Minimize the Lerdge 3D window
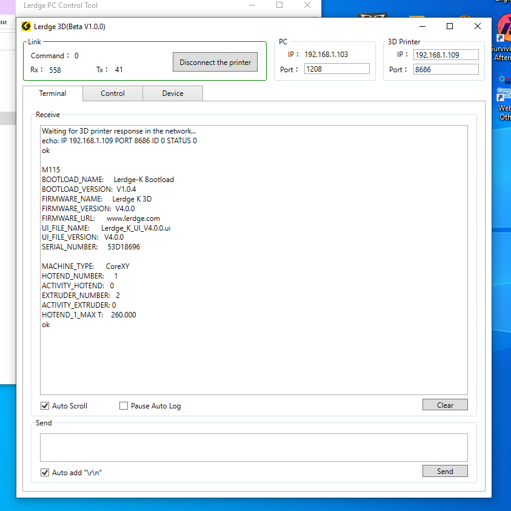 coord(422,27)
